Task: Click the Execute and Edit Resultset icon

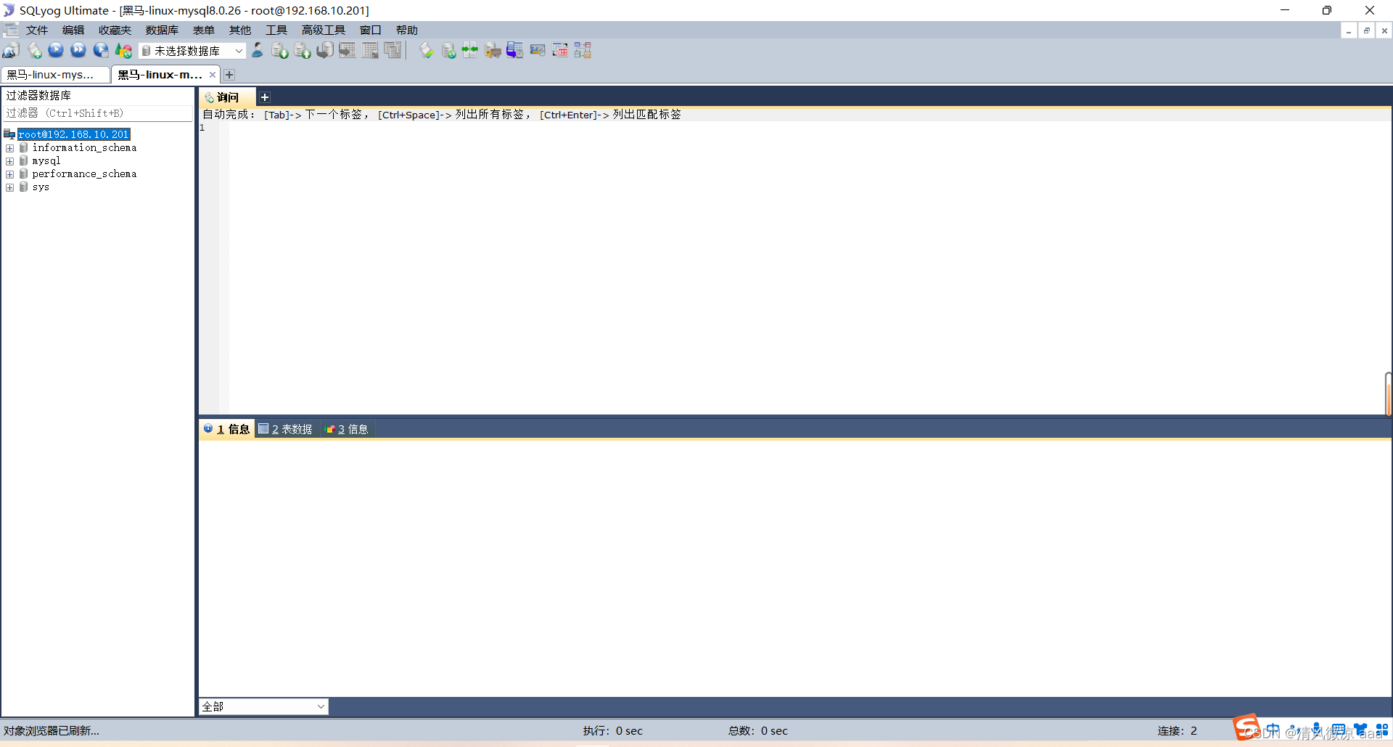Action: tap(101, 50)
